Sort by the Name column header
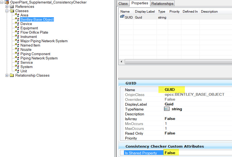This screenshot has width=232, height=157. [x=126, y=12]
